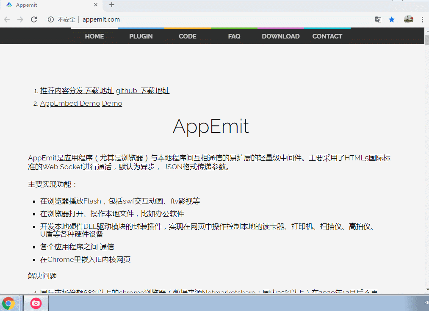Go back using the back arrow

pyautogui.click(x=6, y=19)
